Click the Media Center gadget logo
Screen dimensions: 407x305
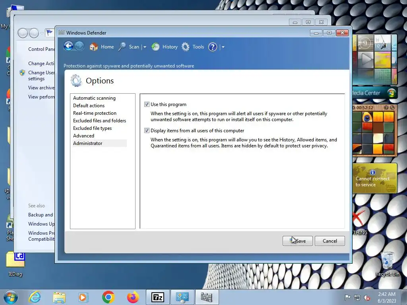[x=391, y=93]
